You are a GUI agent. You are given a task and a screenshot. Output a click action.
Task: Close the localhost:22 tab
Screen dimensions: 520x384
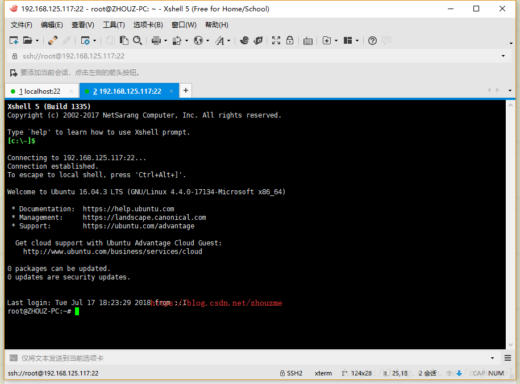[x=71, y=91]
